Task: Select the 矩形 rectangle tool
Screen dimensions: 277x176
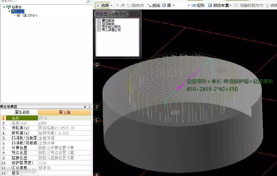Action: click(x=198, y=5)
